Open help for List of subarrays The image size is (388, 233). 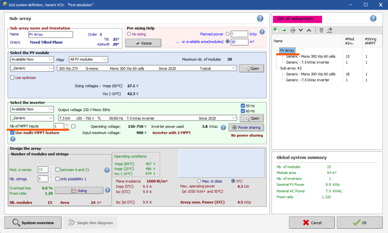(373, 18)
